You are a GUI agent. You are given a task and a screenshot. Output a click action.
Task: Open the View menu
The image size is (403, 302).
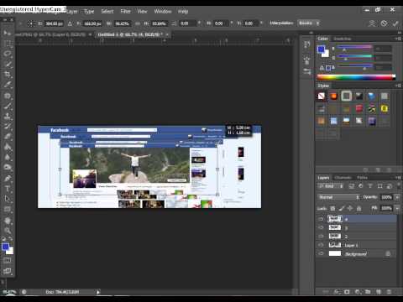[142, 12]
